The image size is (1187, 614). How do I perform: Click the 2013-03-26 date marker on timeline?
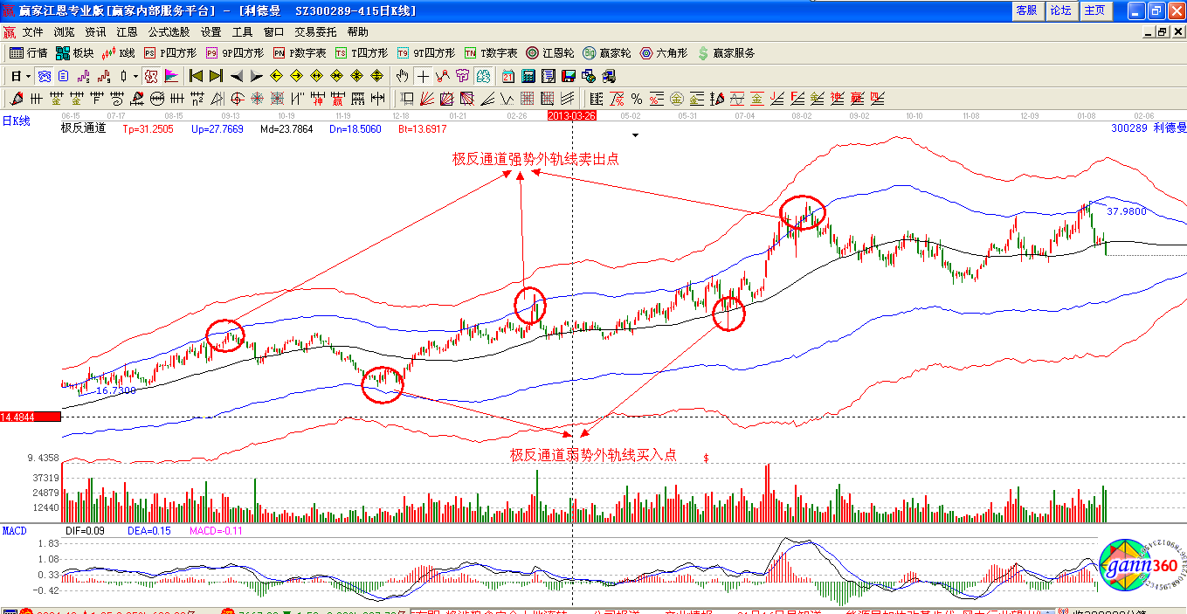pos(571,115)
